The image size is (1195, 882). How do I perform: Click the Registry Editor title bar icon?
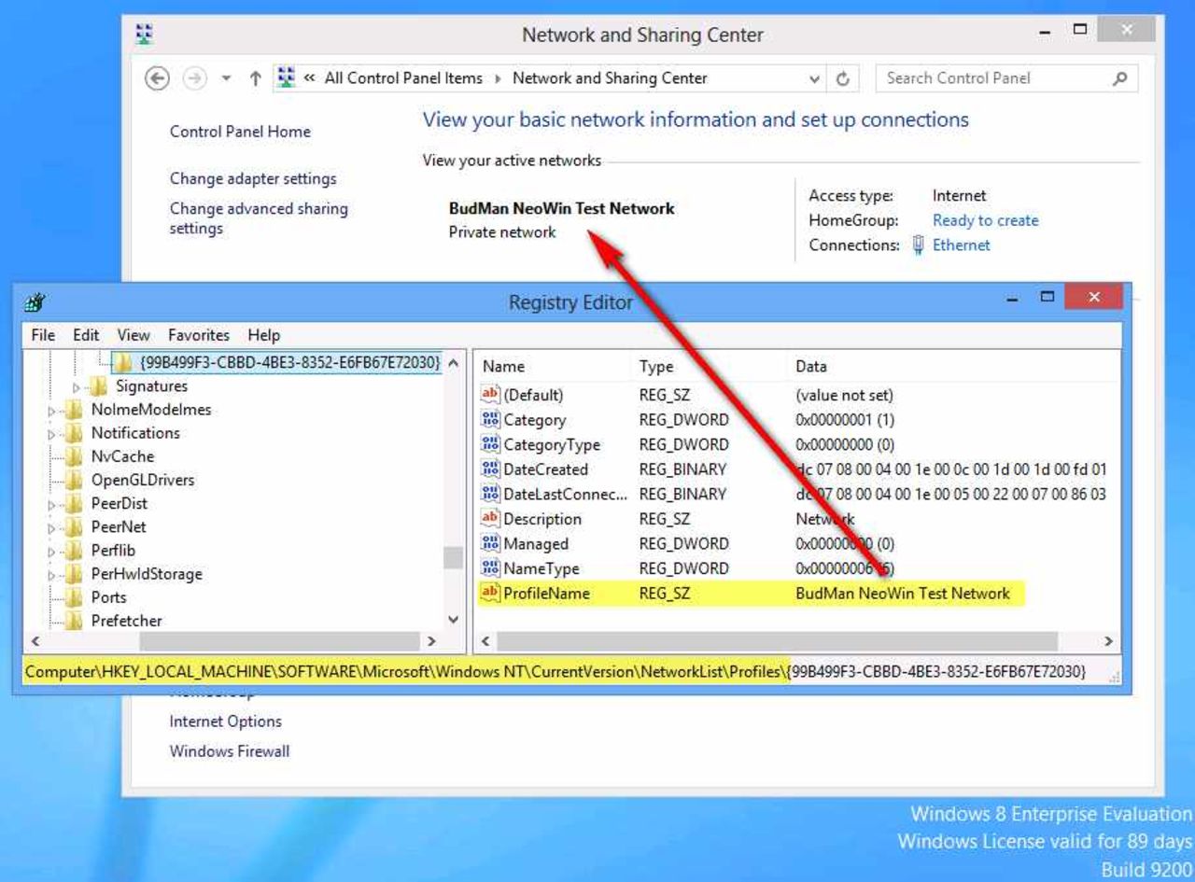click(35, 302)
